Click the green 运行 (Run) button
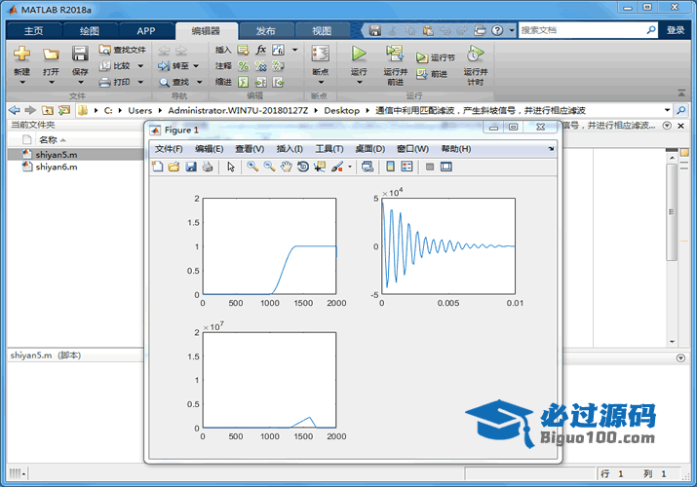Viewport: 697px width, 487px height. pyautogui.click(x=359, y=54)
